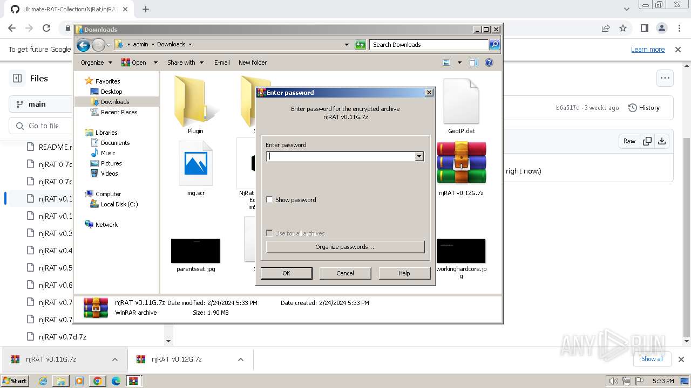Open Pictures library in navigation pane

(111, 163)
